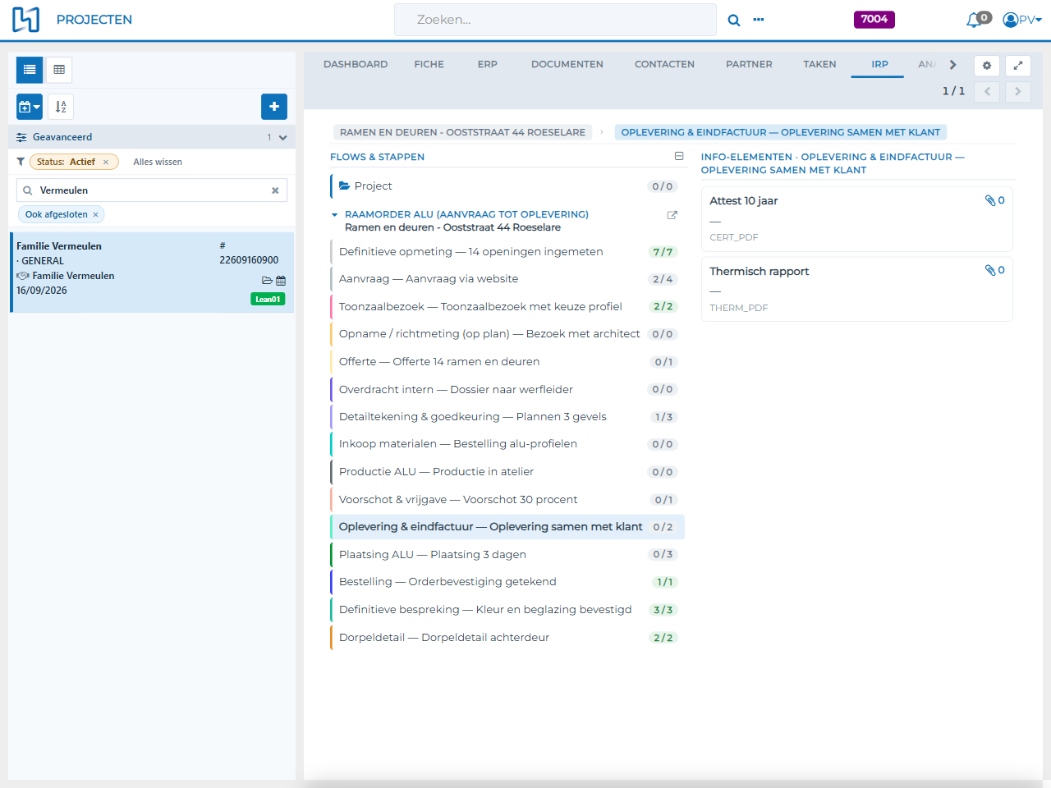Viewport: 1051px width, 788px height.
Task: Select the Project folder row
Action: [507, 186]
